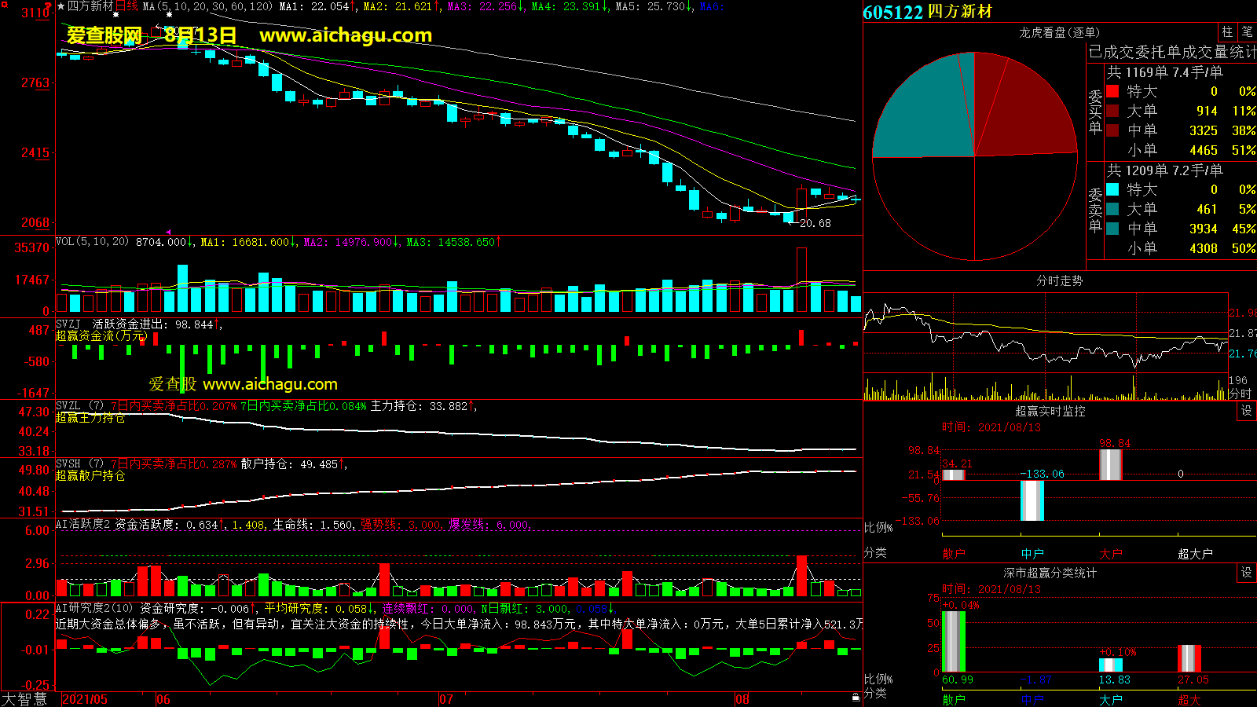This screenshot has width=1257, height=707.
Task: Click the 605122 stock code header
Action: (892, 12)
